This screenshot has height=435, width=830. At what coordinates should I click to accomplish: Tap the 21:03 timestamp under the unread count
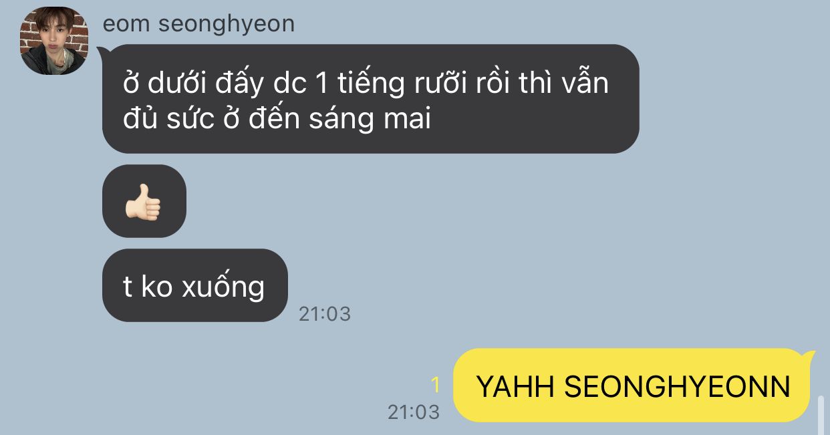pyautogui.click(x=414, y=412)
